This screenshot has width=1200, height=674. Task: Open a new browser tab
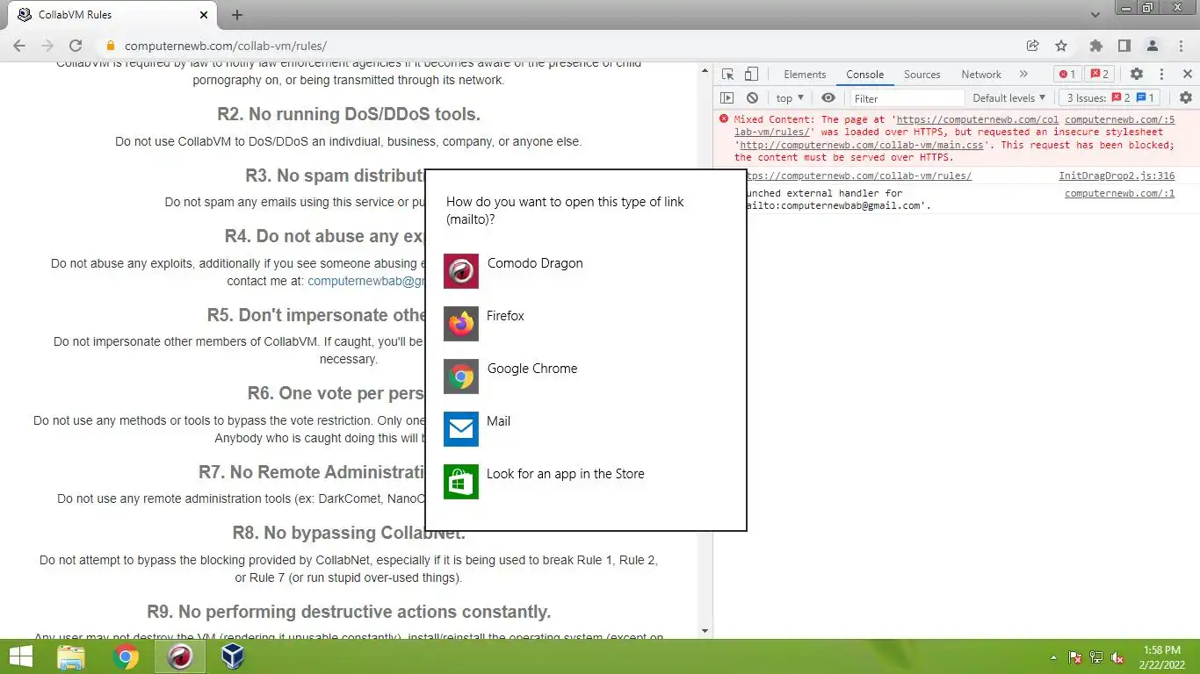(x=237, y=15)
